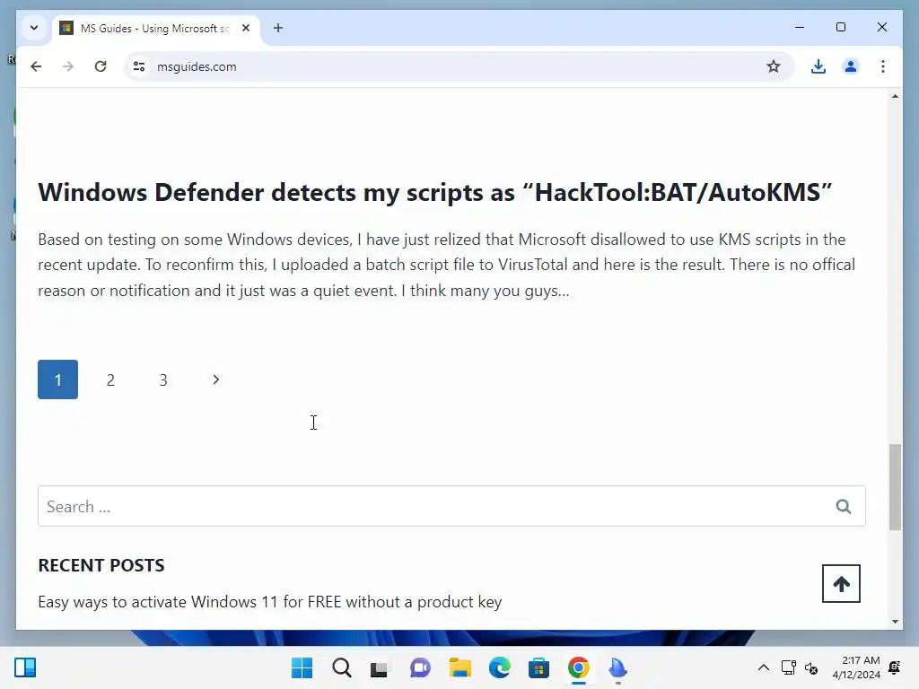Open the notification center icon
This screenshot has width=919, height=689.
pos(895,667)
